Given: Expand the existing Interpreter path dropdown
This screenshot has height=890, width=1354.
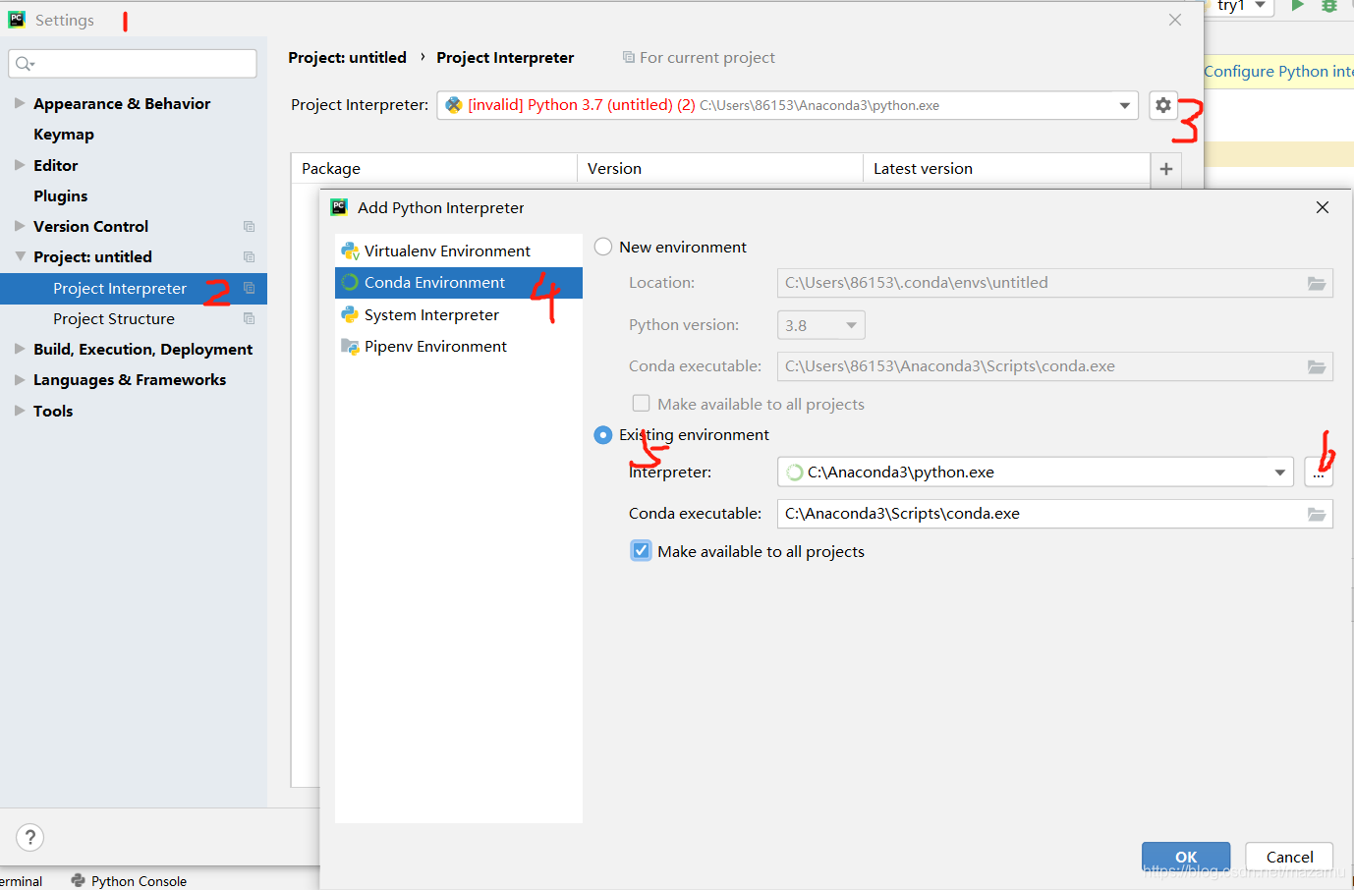Looking at the screenshot, I should point(1279,473).
